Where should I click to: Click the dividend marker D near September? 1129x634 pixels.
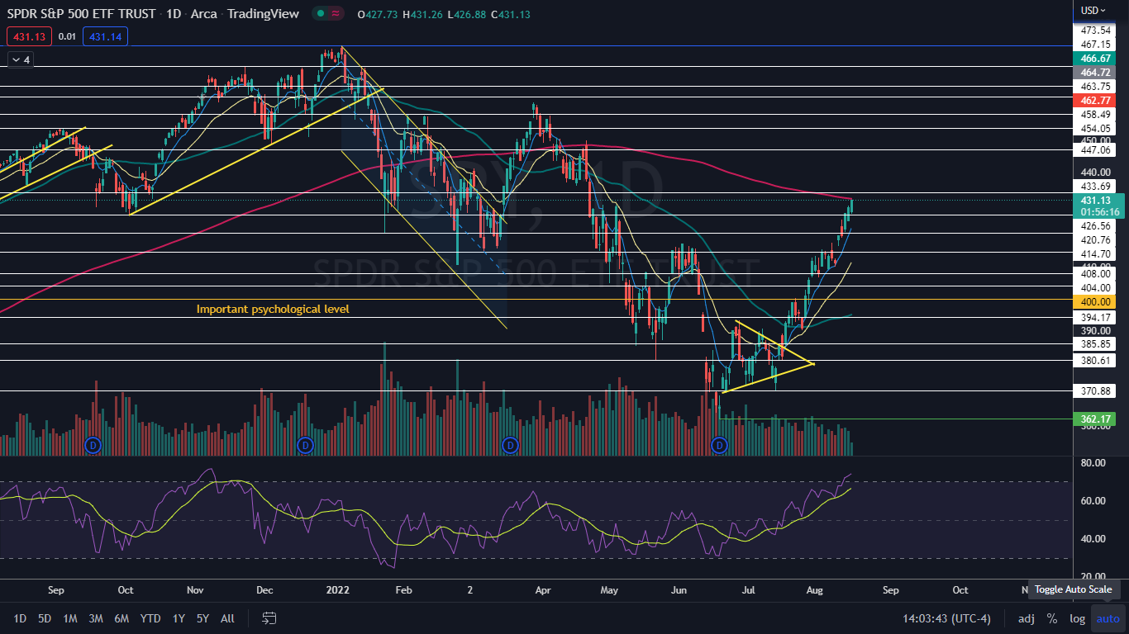[x=93, y=446]
